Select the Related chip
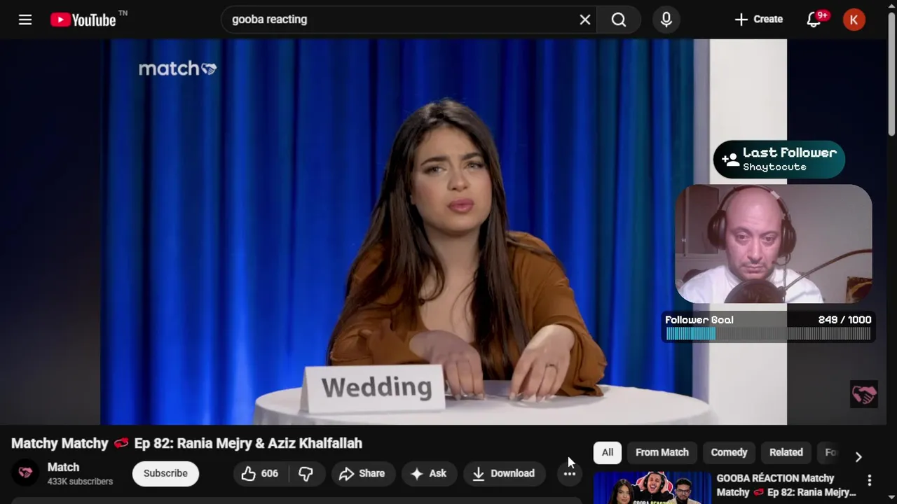 (786, 452)
